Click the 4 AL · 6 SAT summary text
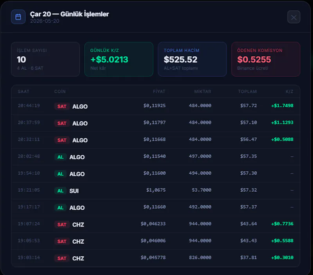This screenshot has height=275, width=313. pos(30,68)
